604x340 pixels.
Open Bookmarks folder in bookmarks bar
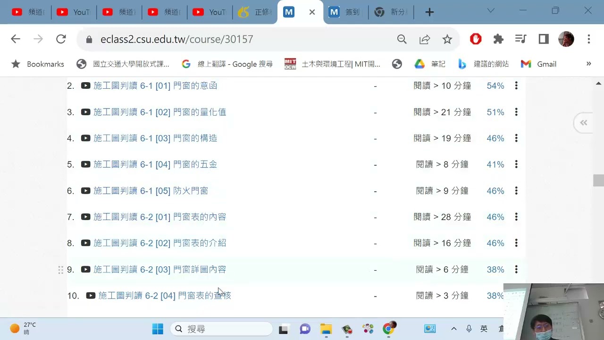38,64
